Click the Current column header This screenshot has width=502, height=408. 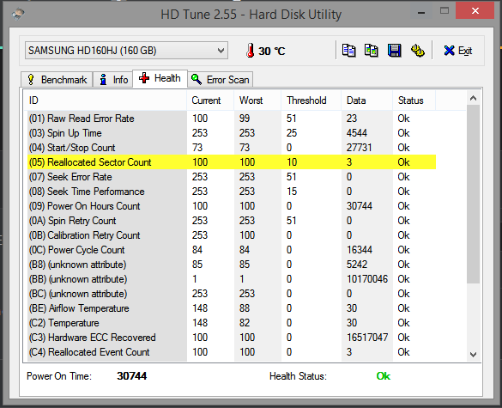(210, 100)
